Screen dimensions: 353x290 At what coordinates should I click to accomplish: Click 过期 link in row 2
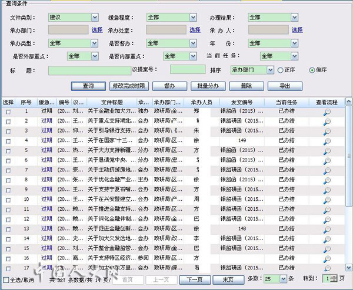click(46, 121)
